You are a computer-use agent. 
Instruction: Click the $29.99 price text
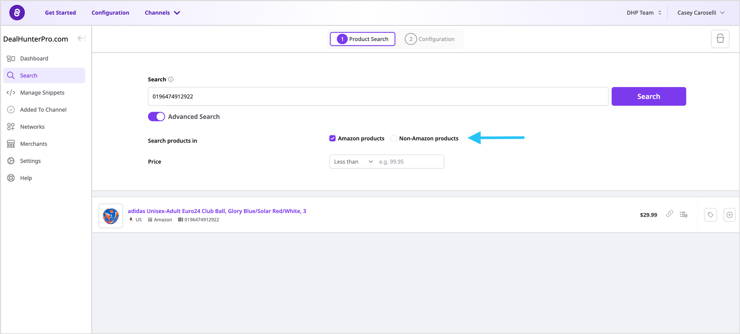(x=648, y=215)
